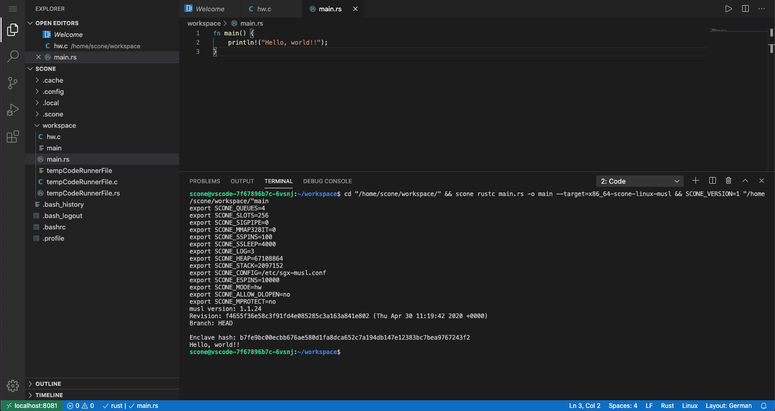
Task: Open the PROBLEMS panel tab
Action: pos(204,181)
